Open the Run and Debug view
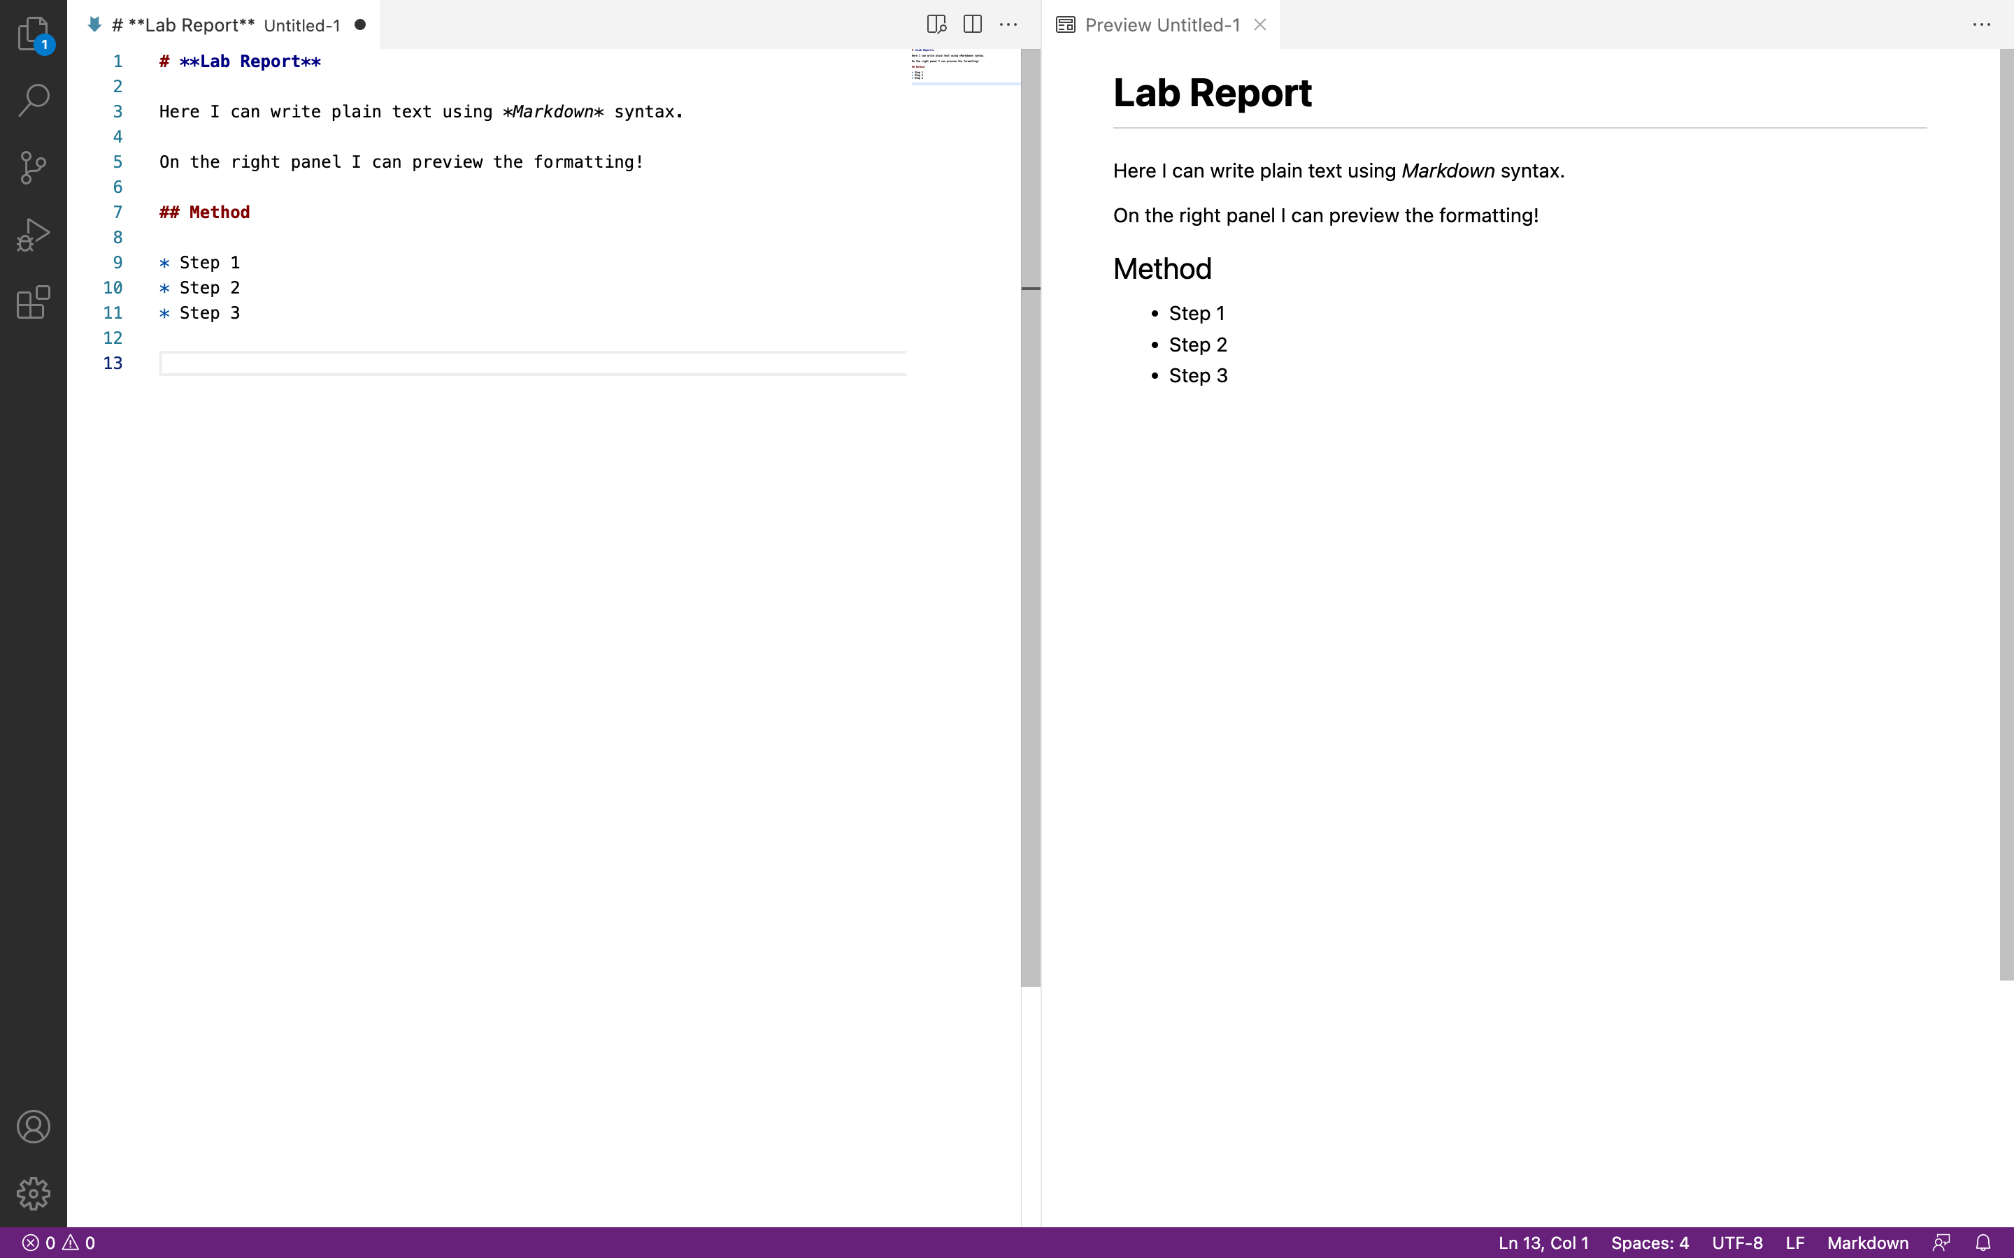This screenshot has width=2014, height=1258. tap(34, 235)
